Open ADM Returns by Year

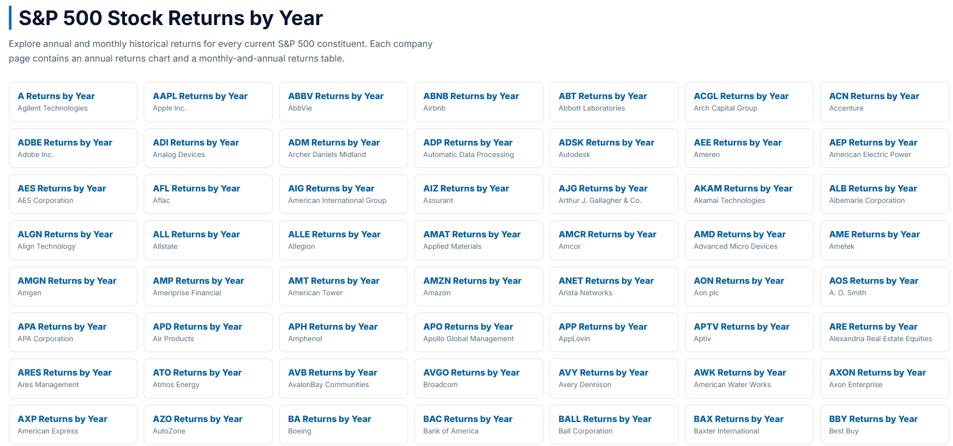click(x=343, y=148)
